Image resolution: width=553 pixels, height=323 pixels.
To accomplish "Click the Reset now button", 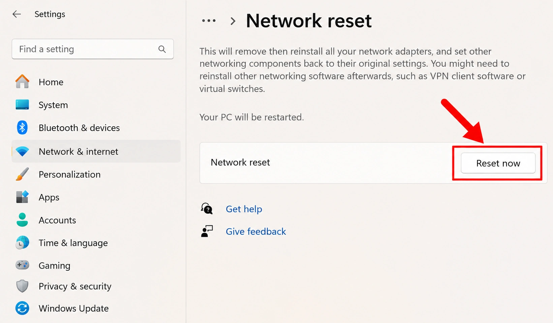I will tap(498, 163).
